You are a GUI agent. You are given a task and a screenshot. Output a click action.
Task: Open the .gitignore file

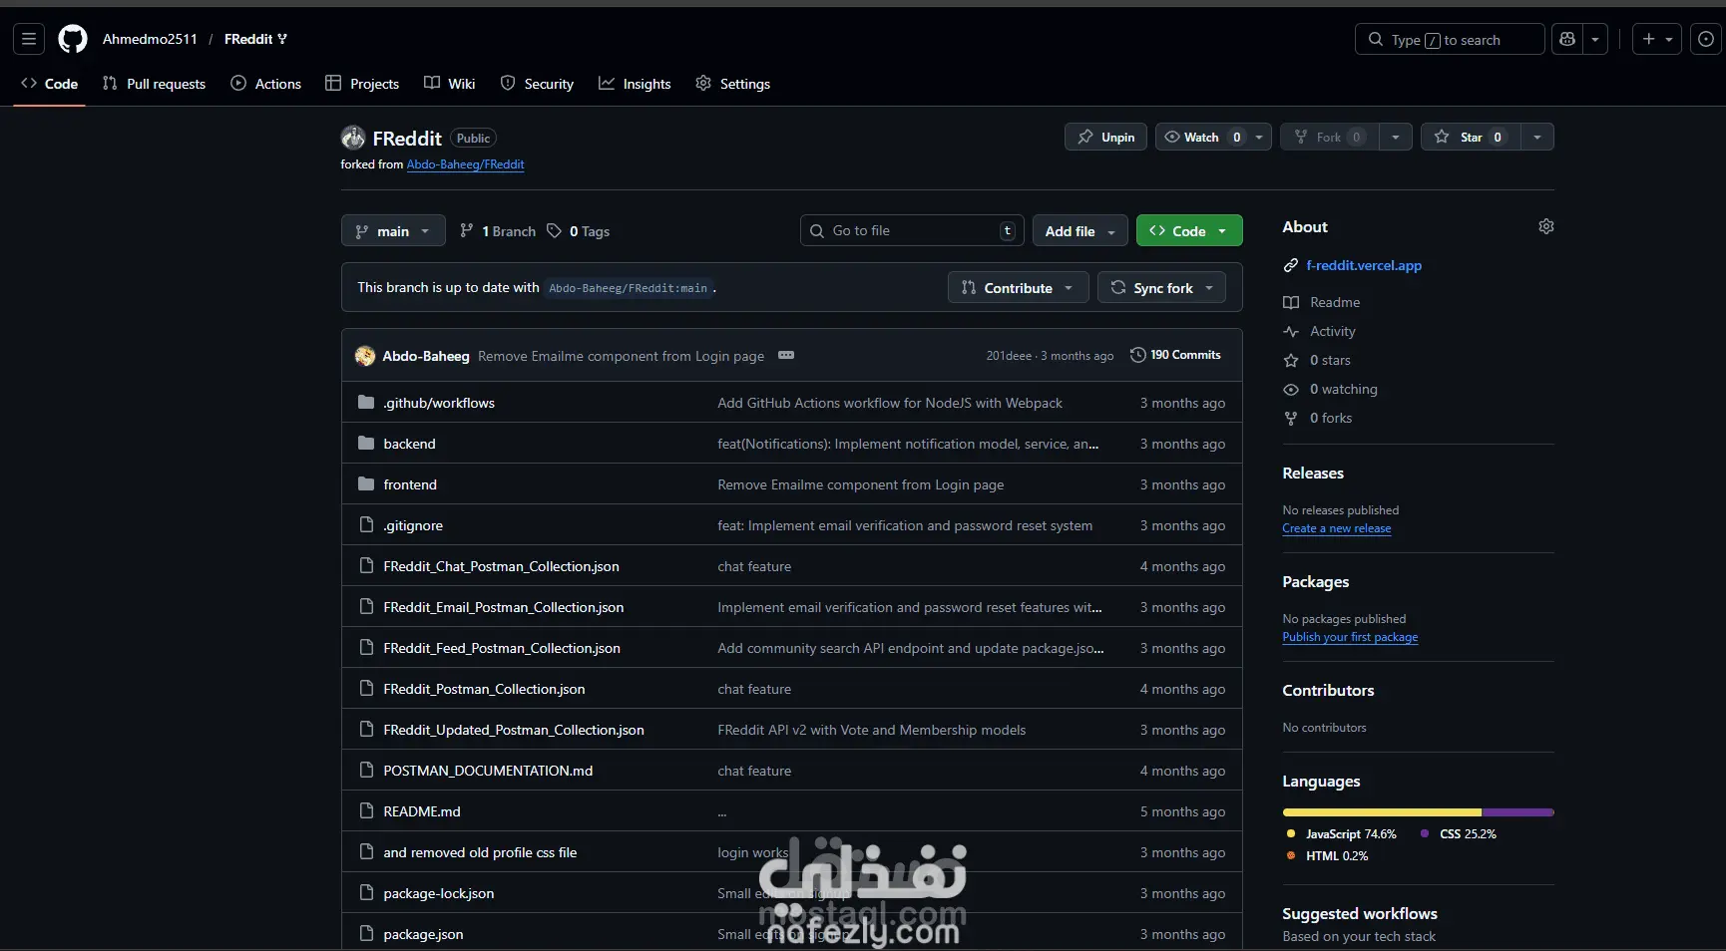[413, 525]
